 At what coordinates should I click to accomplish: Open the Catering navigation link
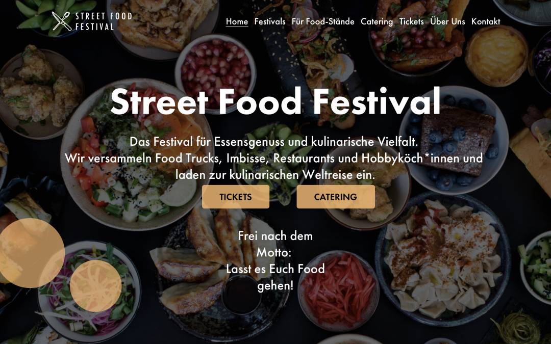point(377,21)
